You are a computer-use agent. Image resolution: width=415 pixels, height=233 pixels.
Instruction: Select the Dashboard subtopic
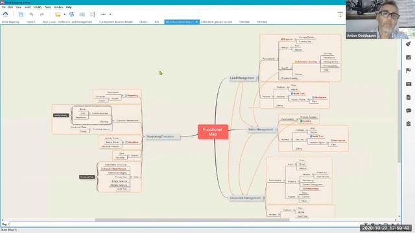pyautogui.click(x=113, y=93)
